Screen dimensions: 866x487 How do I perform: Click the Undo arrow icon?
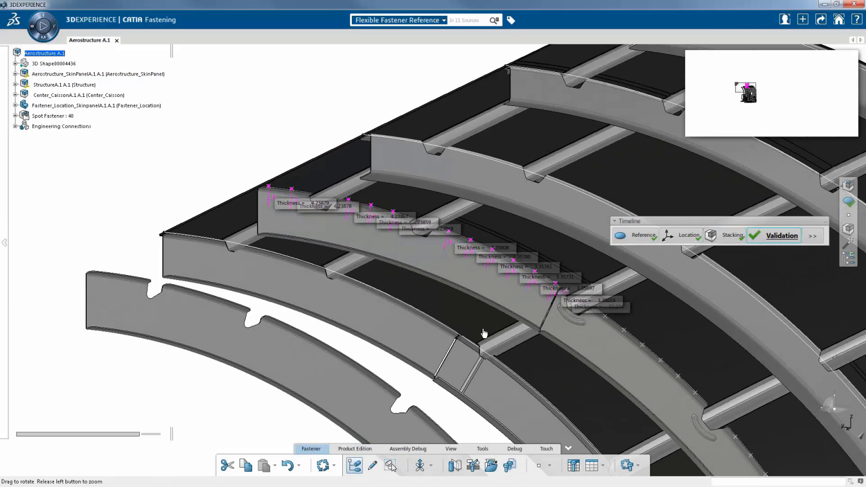pos(288,466)
